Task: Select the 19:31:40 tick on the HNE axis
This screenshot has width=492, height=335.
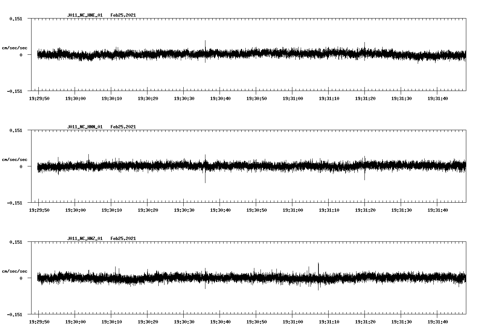Action: pos(438,98)
